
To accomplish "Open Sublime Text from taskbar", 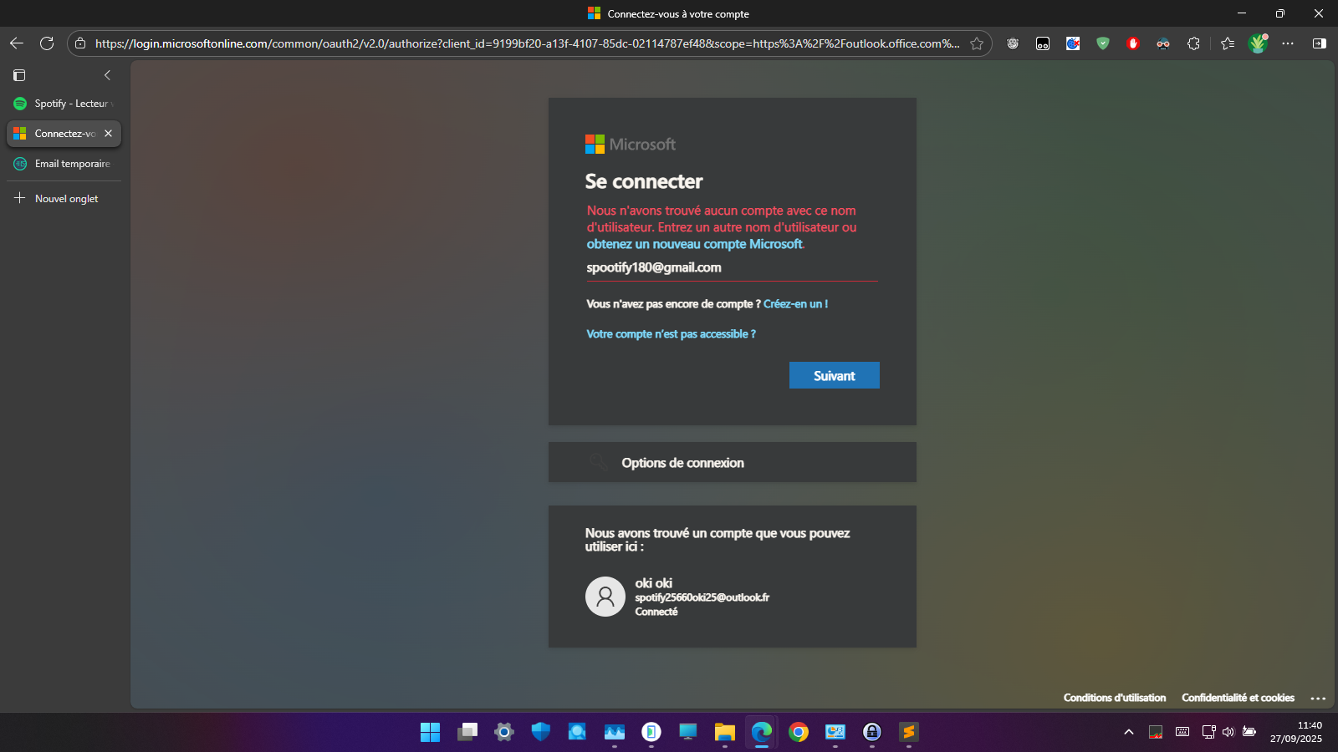I will pos(909,732).
